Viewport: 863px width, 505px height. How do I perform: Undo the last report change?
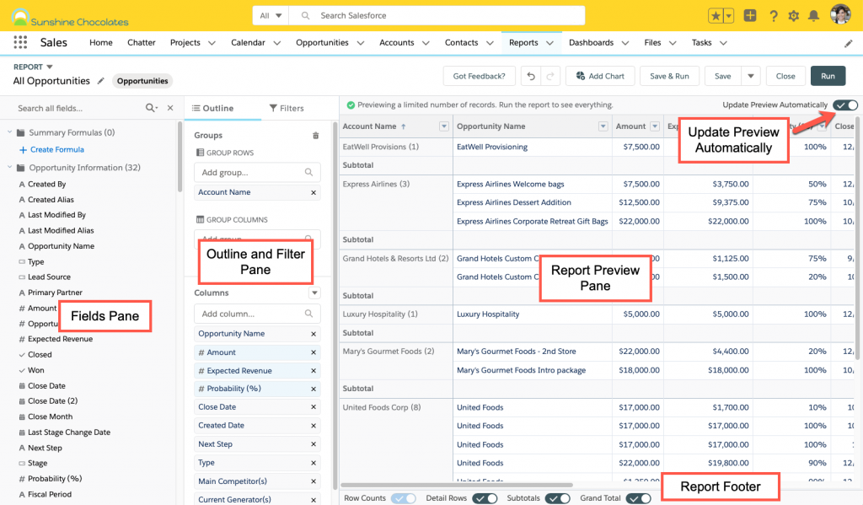(531, 76)
